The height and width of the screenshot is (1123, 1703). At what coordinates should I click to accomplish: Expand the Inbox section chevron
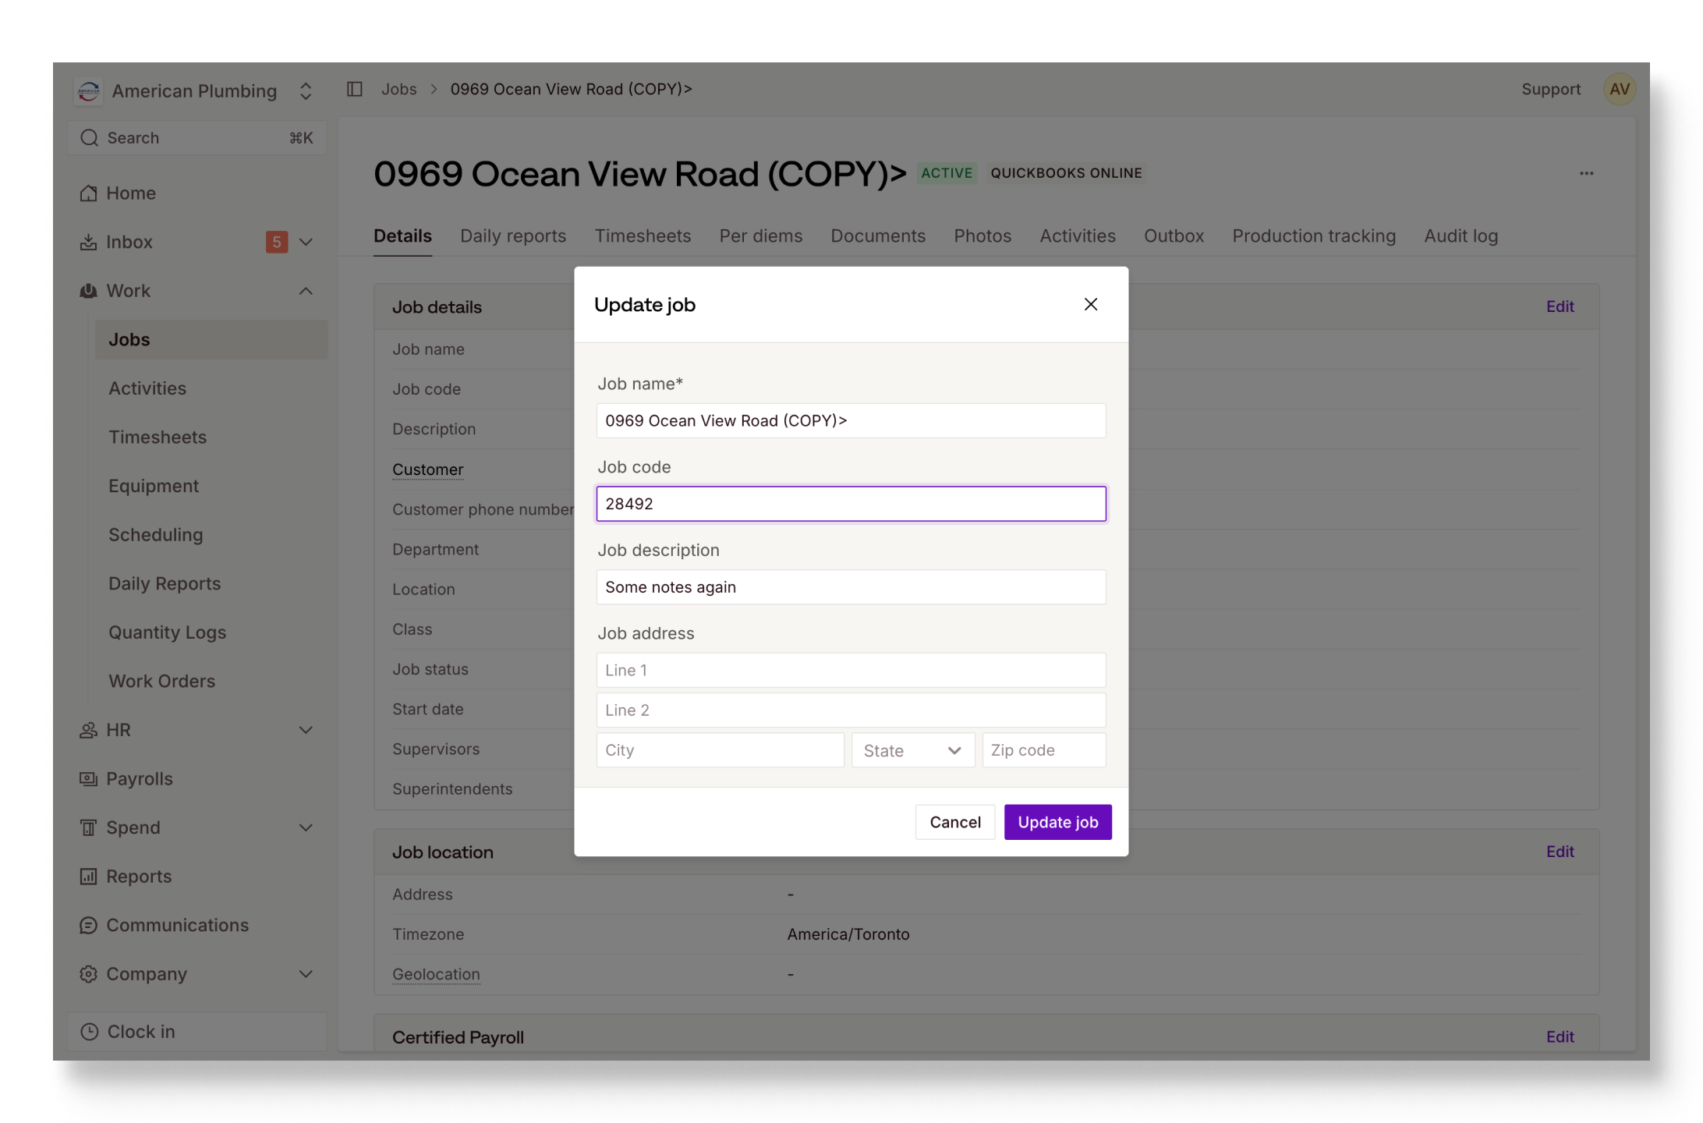[x=306, y=242]
